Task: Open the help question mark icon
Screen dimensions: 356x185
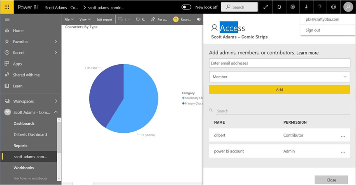Action: (x=320, y=7)
